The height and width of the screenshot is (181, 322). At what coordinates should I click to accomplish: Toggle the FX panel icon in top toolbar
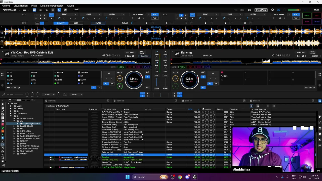point(34,10)
